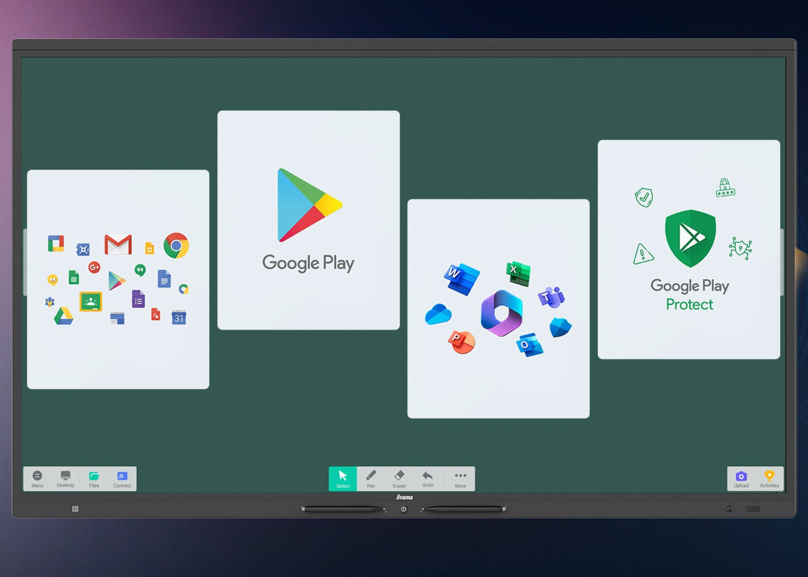Expand the More options menu
The height and width of the screenshot is (577, 808).
coord(460,478)
